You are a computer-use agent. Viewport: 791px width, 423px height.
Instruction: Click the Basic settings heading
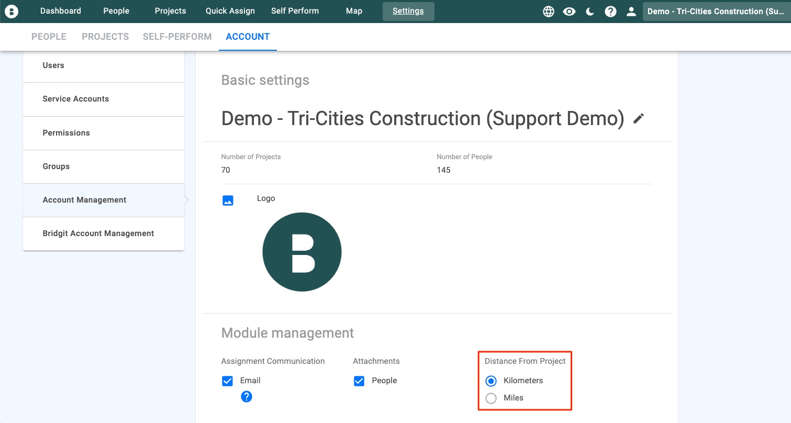pos(265,80)
